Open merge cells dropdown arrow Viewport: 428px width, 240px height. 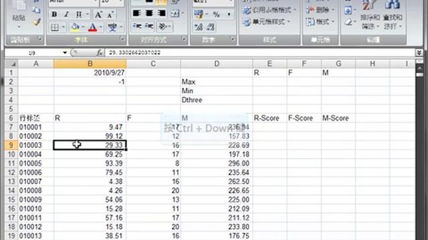coord(183,13)
